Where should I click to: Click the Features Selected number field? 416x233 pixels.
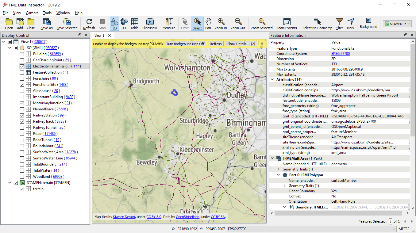click(391, 221)
